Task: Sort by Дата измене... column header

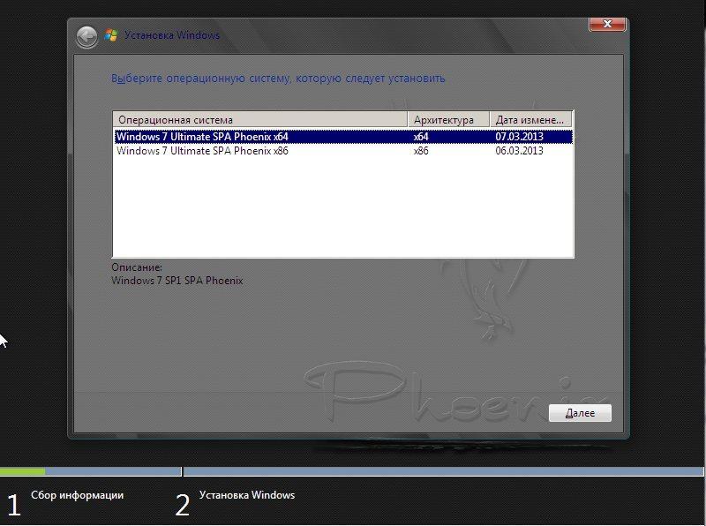Action: [529, 120]
